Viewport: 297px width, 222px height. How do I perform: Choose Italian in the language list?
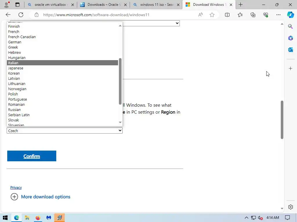click(x=63, y=63)
